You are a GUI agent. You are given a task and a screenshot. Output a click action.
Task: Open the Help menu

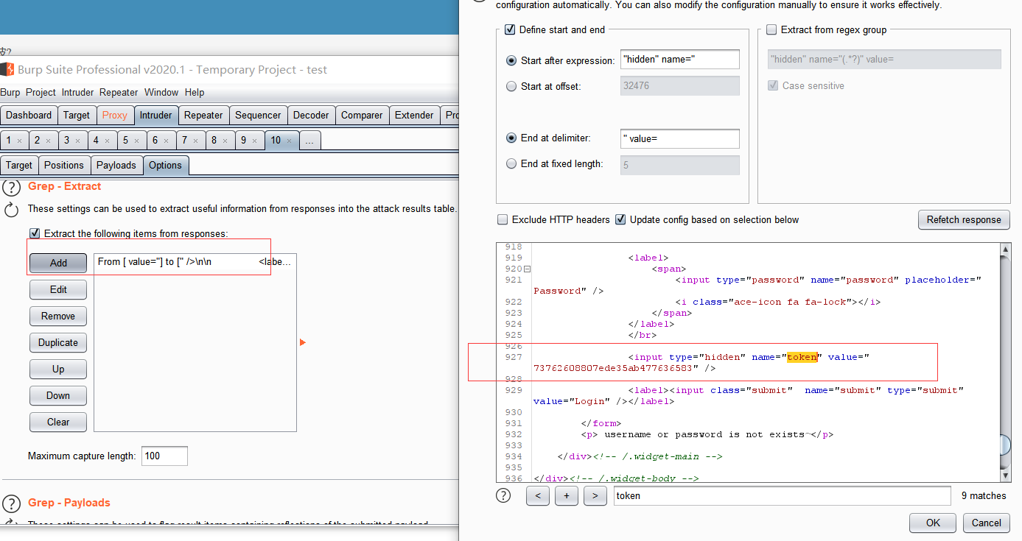[x=195, y=92]
